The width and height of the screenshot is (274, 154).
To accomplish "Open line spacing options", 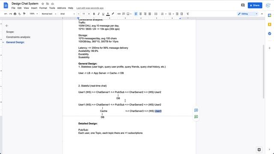I will pyautogui.click(x=156, y=14).
